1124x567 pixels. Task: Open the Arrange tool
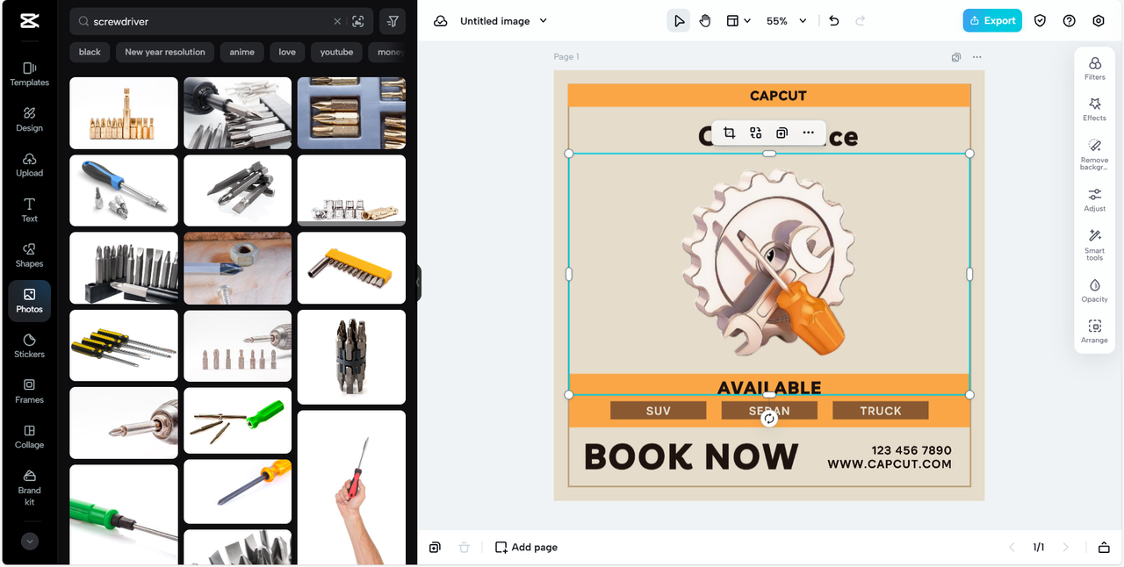click(1095, 332)
